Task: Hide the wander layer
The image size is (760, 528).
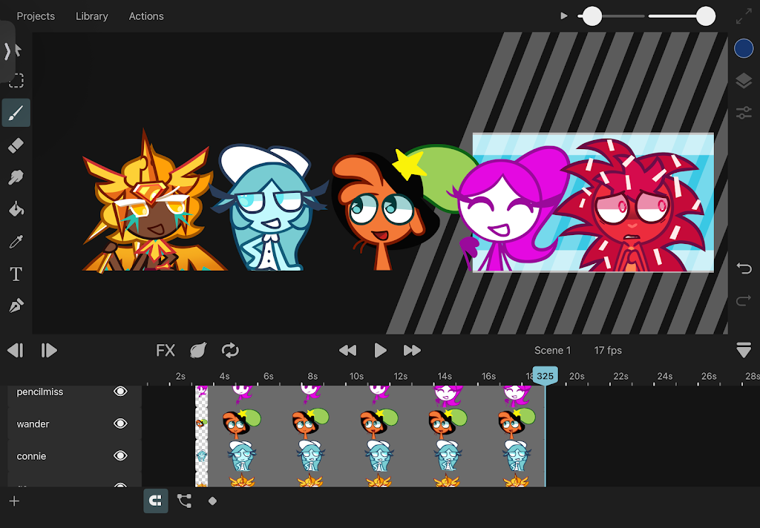Action: pyautogui.click(x=120, y=423)
